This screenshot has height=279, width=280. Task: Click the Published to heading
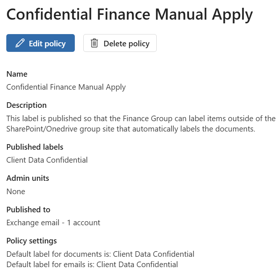point(29,210)
